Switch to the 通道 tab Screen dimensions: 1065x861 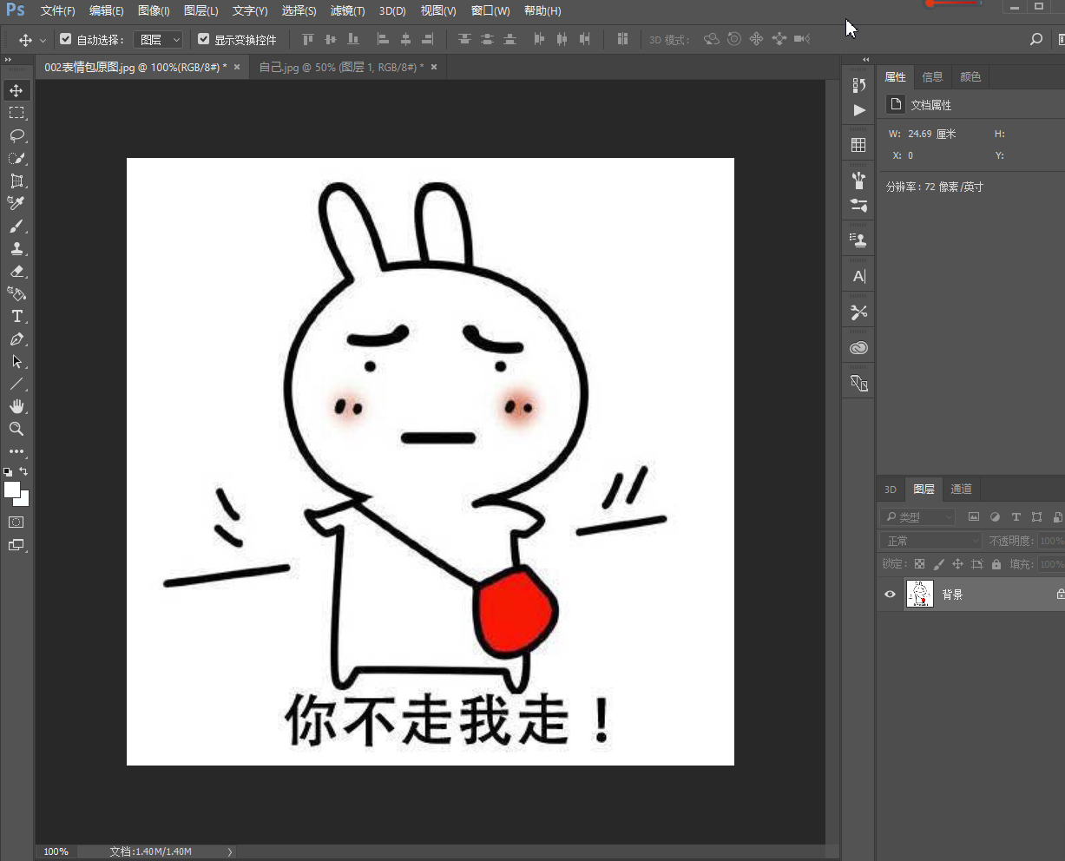coord(961,489)
